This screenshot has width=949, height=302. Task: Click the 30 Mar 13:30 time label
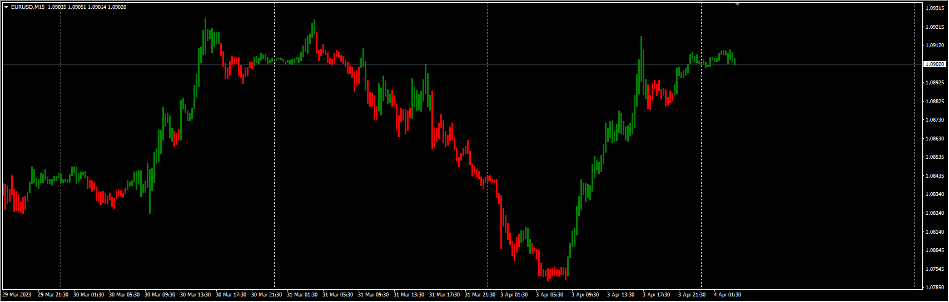[195, 295]
